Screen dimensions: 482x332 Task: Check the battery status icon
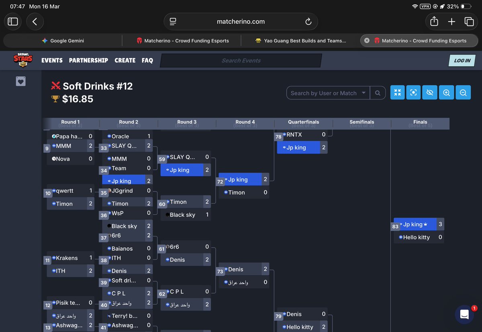466,7
